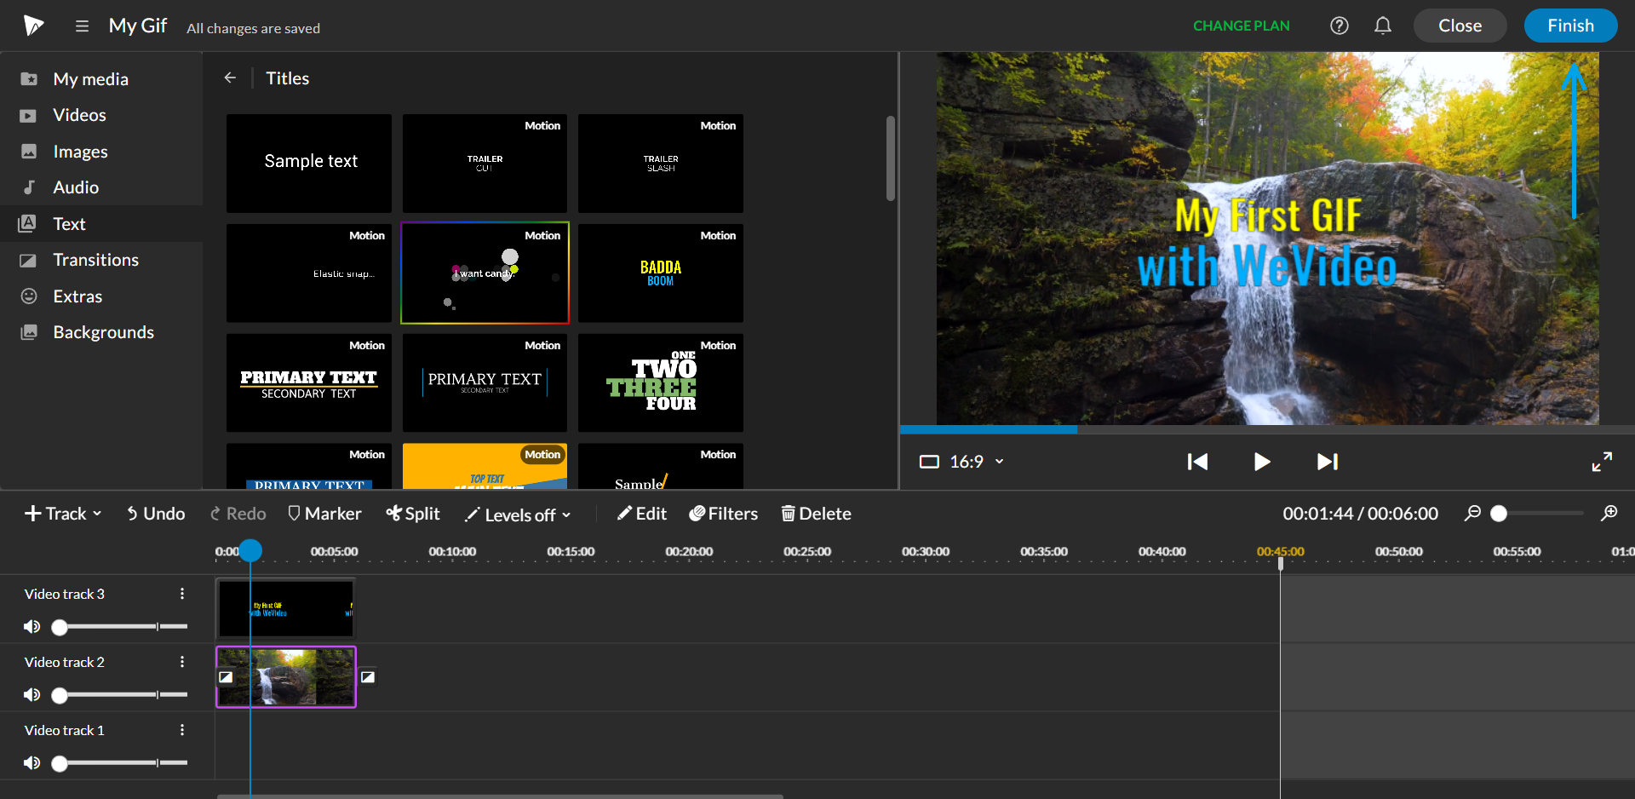Open the 16:9 aspect ratio dropdown
The image size is (1635, 799).
point(962,462)
